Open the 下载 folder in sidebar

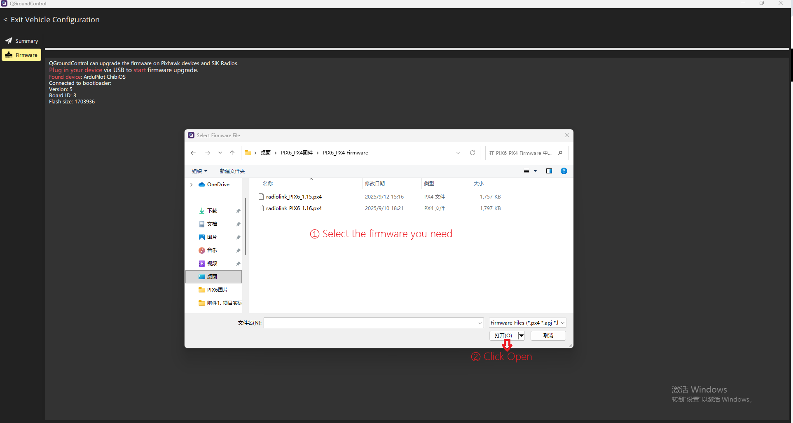pos(212,211)
